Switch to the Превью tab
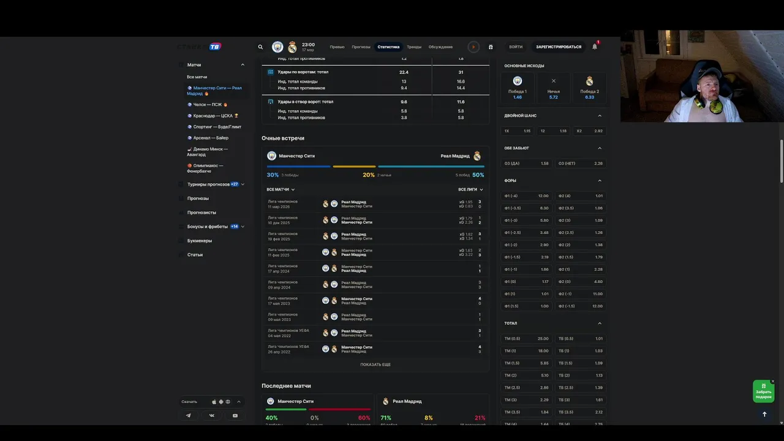Screen dimensions: 784x441 coord(337,47)
